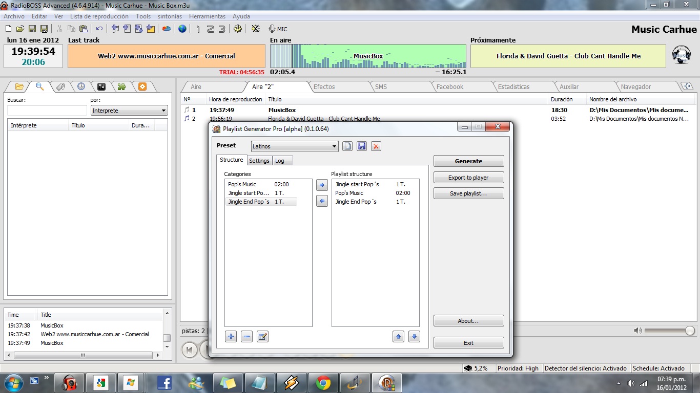Open the Preset dropdown showing Latinos
Image resolution: width=700 pixels, height=393 pixels.
295,146
